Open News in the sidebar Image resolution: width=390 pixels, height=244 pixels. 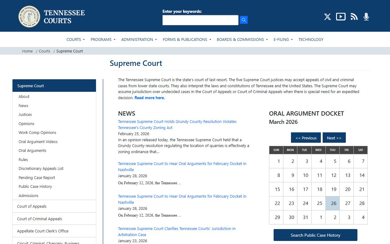(23, 106)
